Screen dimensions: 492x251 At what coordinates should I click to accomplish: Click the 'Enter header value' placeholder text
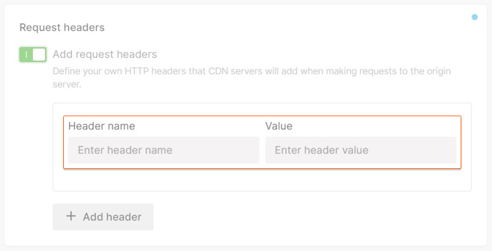point(321,150)
